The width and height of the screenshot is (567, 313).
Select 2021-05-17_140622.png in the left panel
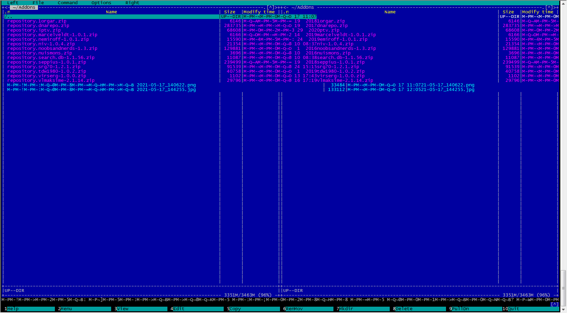166,85
